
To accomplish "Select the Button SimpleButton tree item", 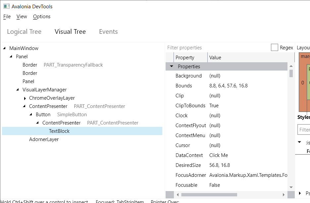I will click(x=61, y=115).
